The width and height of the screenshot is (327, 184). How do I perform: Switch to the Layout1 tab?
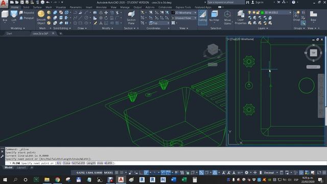[x=21, y=168]
